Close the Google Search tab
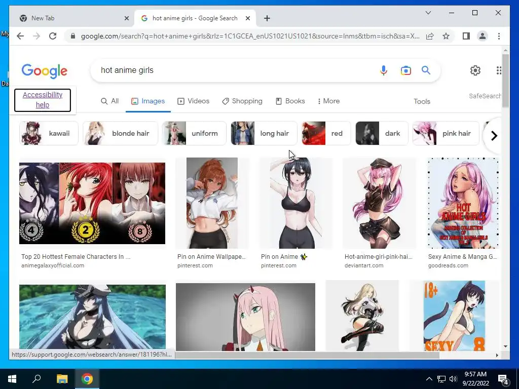Image resolution: width=519 pixels, height=389 pixels. (x=247, y=19)
